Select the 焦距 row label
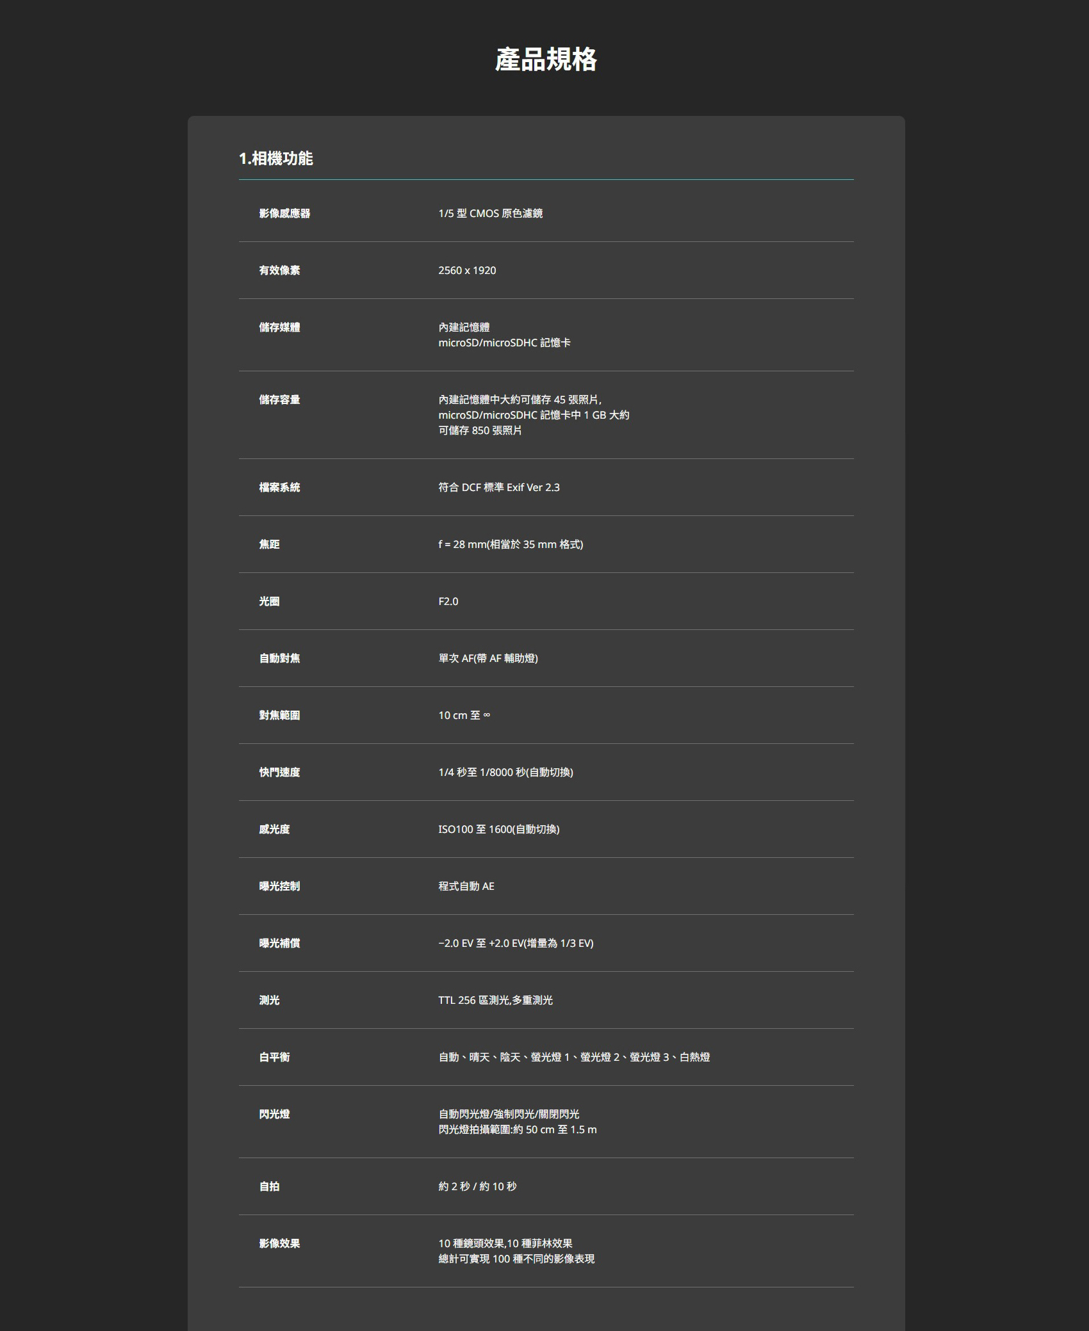 coord(269,544)
